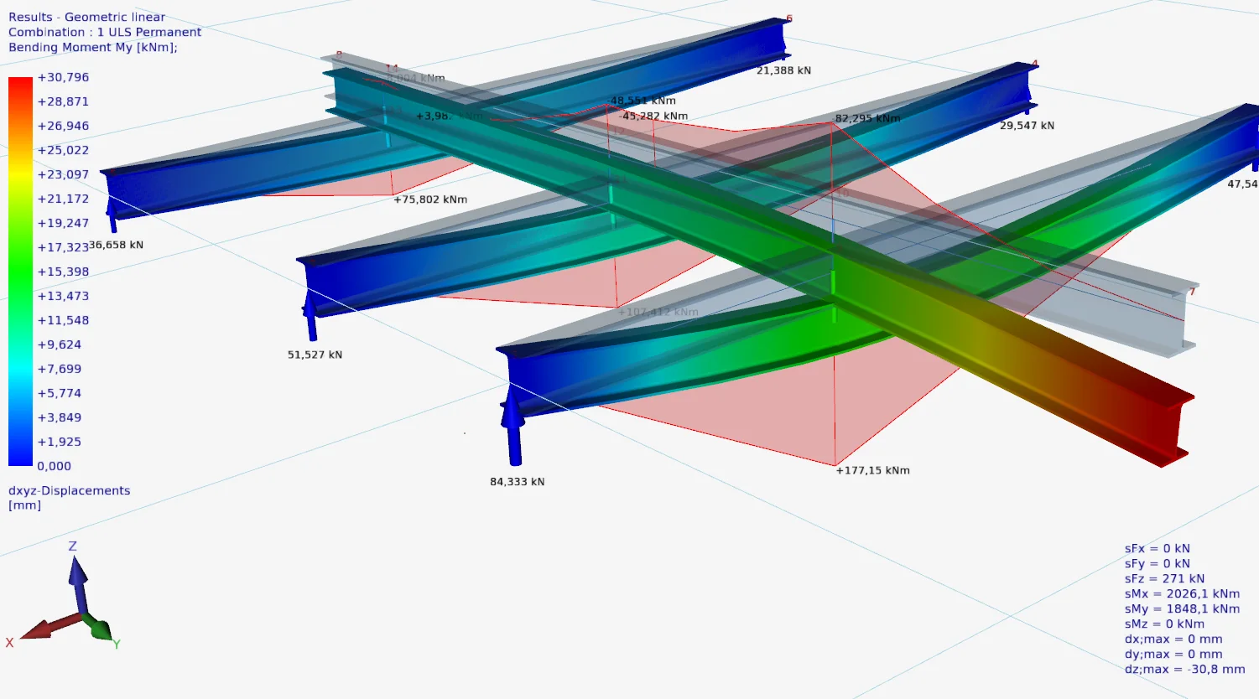Click the 36,658 kN reaction label
The width and height of the screenshot is (1259, 699).
coord(116,245)
